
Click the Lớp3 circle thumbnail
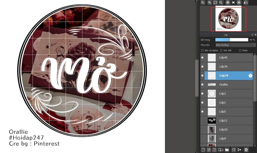(212, 93)
